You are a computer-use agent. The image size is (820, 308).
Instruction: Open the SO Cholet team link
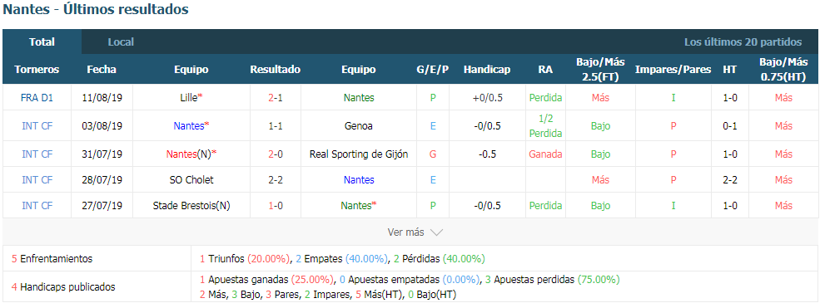[x=191, y=180]
